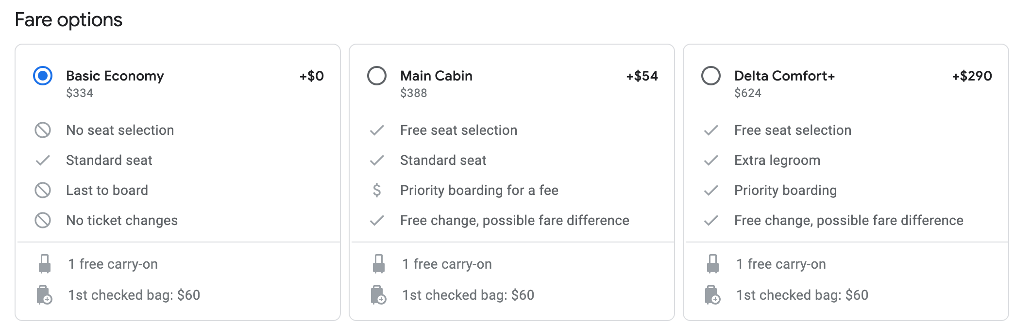
Task: Choose the Delta Comfort+ radio button
Action: tap(711, 76)
